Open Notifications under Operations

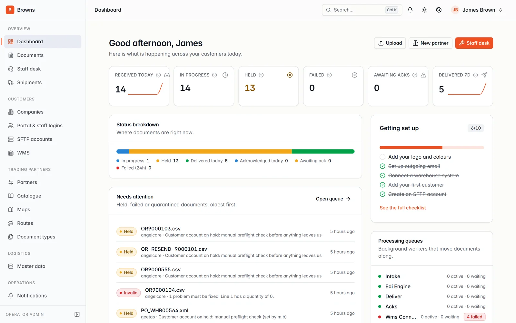(x=43, y=296)
